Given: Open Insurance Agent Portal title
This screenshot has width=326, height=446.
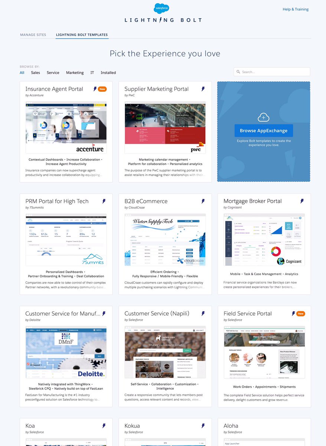Looking at the screenshot, I should (x=54, y=89).
